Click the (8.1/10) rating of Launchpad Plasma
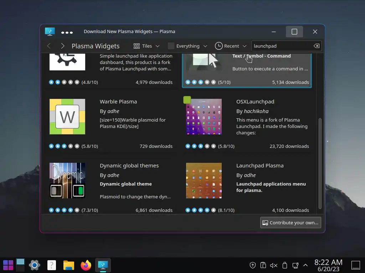 pos(226,210)
